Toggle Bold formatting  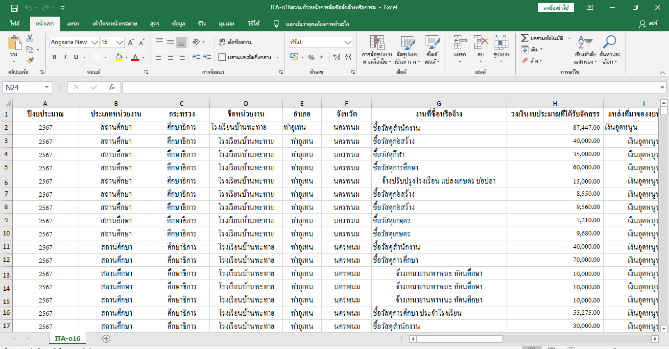coord(54,58)
